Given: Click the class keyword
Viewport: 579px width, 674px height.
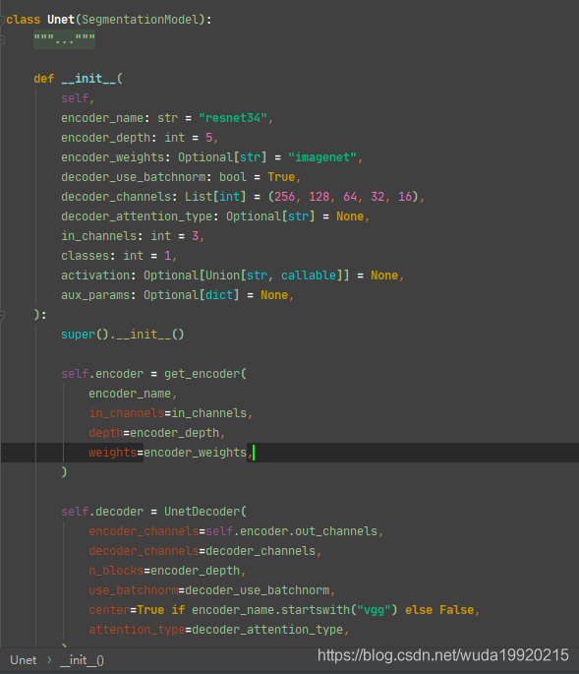Looking at the screenshot, I should 24,20.
